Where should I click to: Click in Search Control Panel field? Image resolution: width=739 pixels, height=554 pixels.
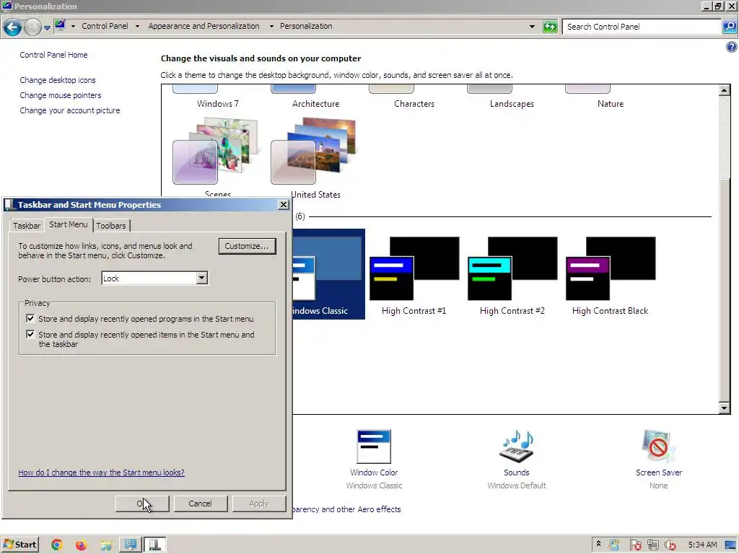pyautogui.click(x=642, y=27)
